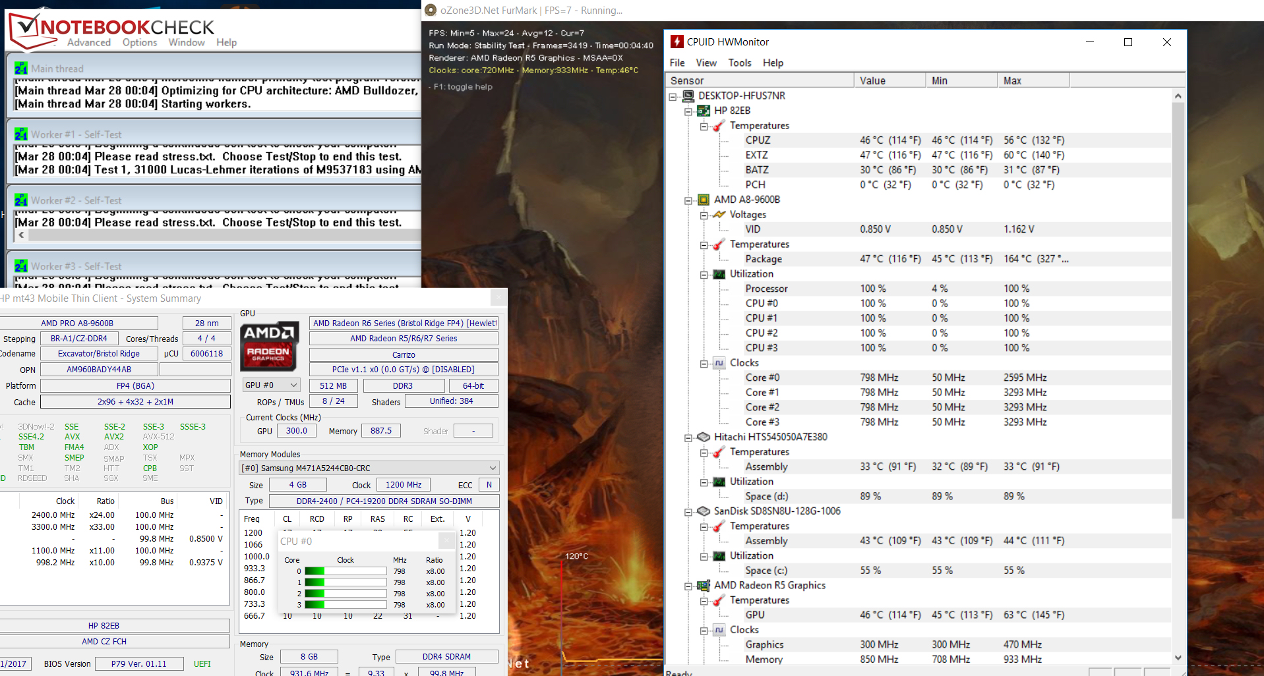Open the GPU #0 selector dropdown in HWiNFO
Image resolution: width=1264 pixels, height=676 pixels.
click(x=272, y=385)
